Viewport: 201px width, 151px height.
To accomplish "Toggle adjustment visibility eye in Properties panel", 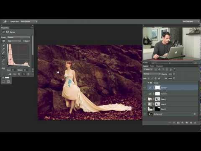I will 24,74.
